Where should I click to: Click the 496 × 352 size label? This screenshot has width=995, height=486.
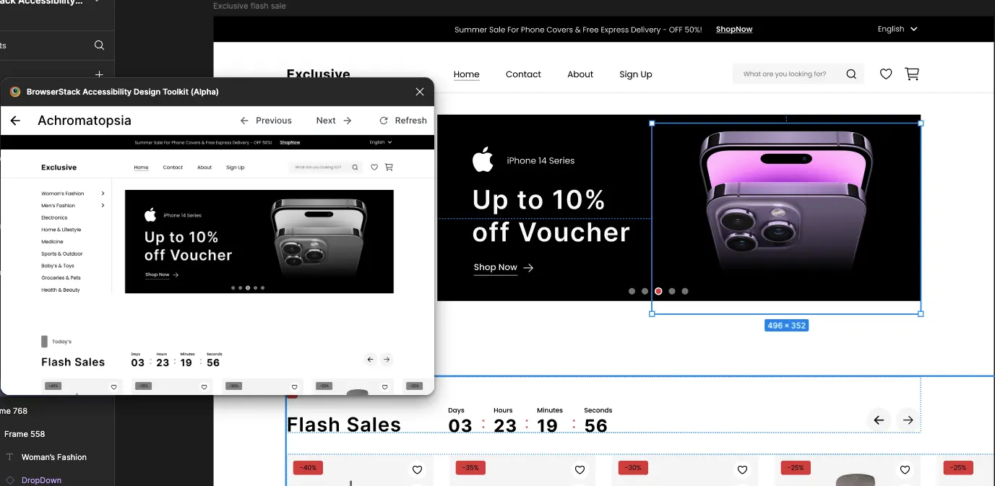[x=786, y=326]
